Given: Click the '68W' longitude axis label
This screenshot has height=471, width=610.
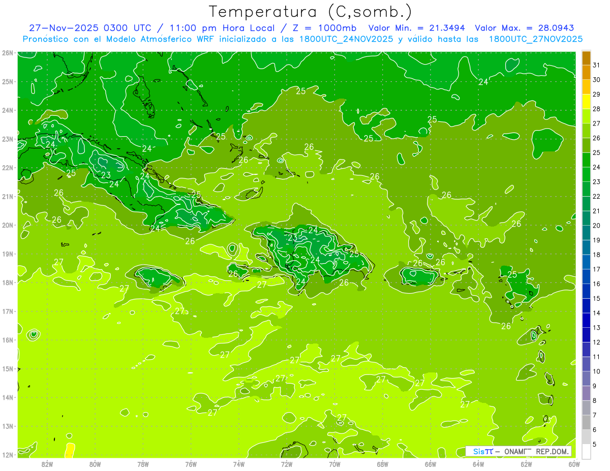Looking at the screenshot, I should pyautogui.click(x=383, y=464).
